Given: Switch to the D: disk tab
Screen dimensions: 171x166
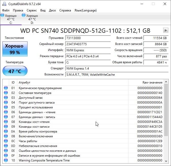Looking at the screenshot, I should click(32, 19).
